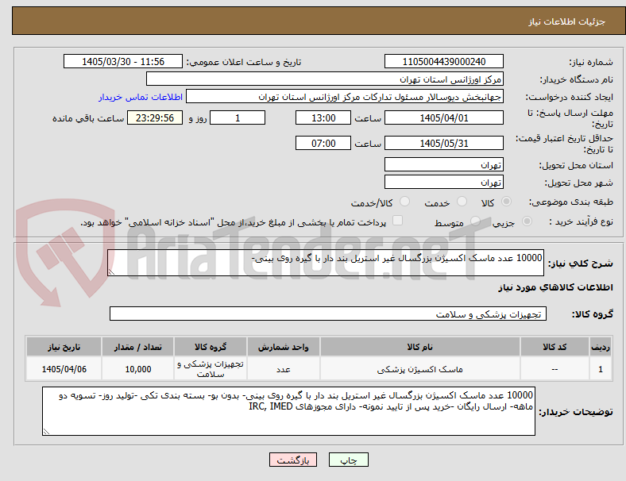This screenshot has width=626, height=481.
Task: Select the کالا/خدمت radio button
Action: 405,202
